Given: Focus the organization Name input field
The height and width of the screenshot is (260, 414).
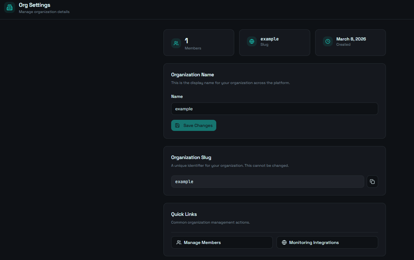Looking at the screenshot, I should [275, 109].
